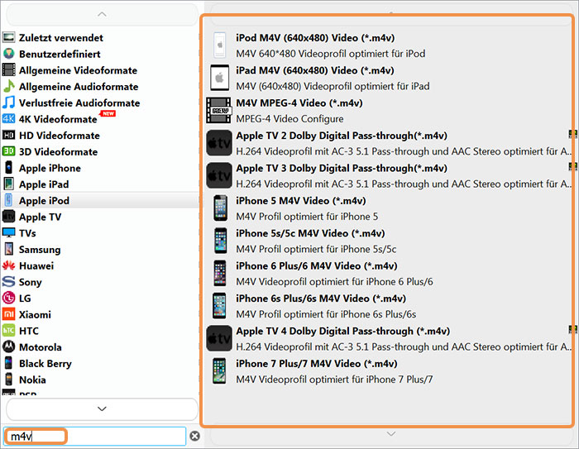Click the Samsung phone icon
This screenshot has height=449, width=579.
9,249
